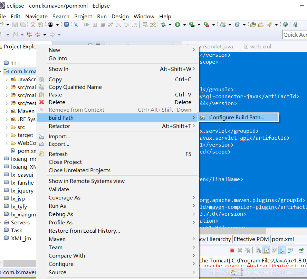Toggle show console on standard error change
307x279 pixels.
(290, 250)
